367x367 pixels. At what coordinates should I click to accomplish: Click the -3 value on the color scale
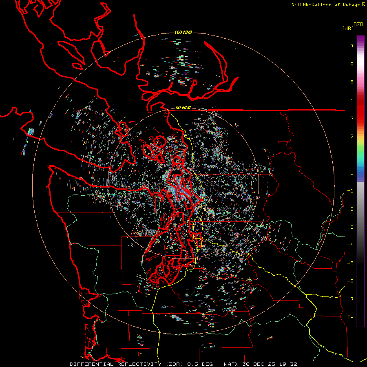pos(350,227)
